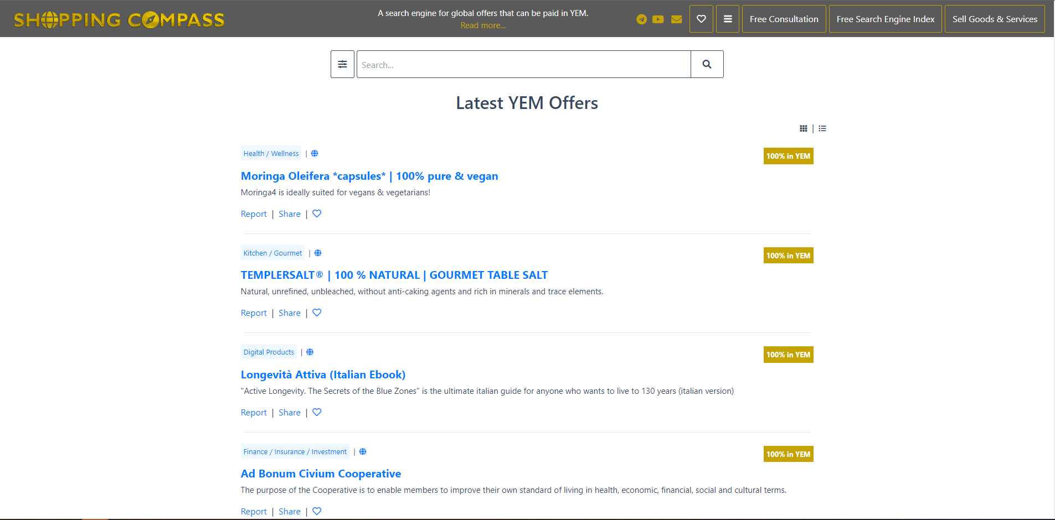Open the hamburger menu in header
This screenshot has height=520, width=1055.
(728, 19)
